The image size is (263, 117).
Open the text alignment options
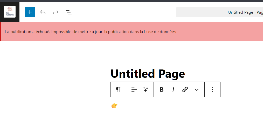click(x=134, y=90)
